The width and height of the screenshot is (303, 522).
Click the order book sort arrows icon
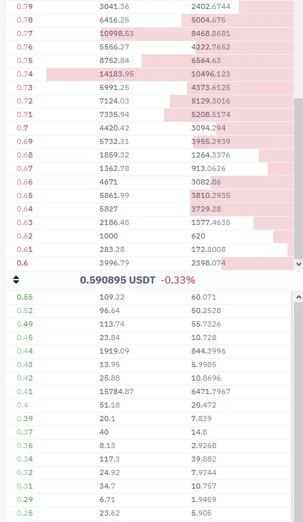tap(16, 280)
